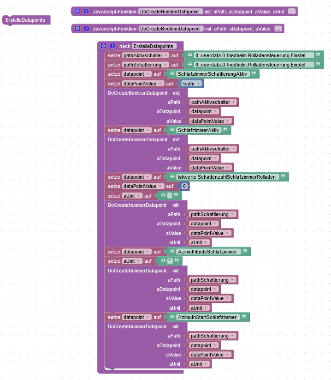Open datapoint dropdown before SchlafzimmerSchattierungAktiv
The width and height of the screenshot is (331, 380).
137,74
